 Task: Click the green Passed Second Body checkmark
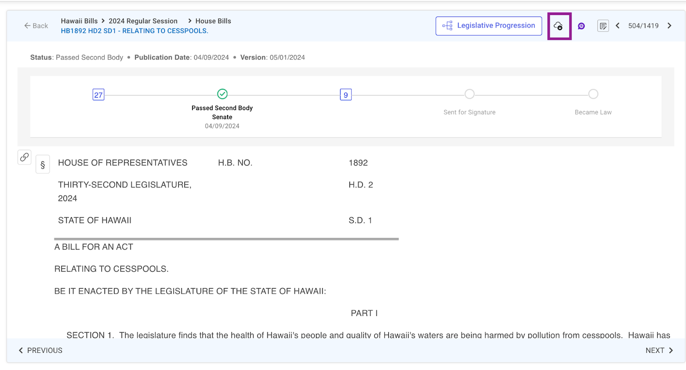222,94
